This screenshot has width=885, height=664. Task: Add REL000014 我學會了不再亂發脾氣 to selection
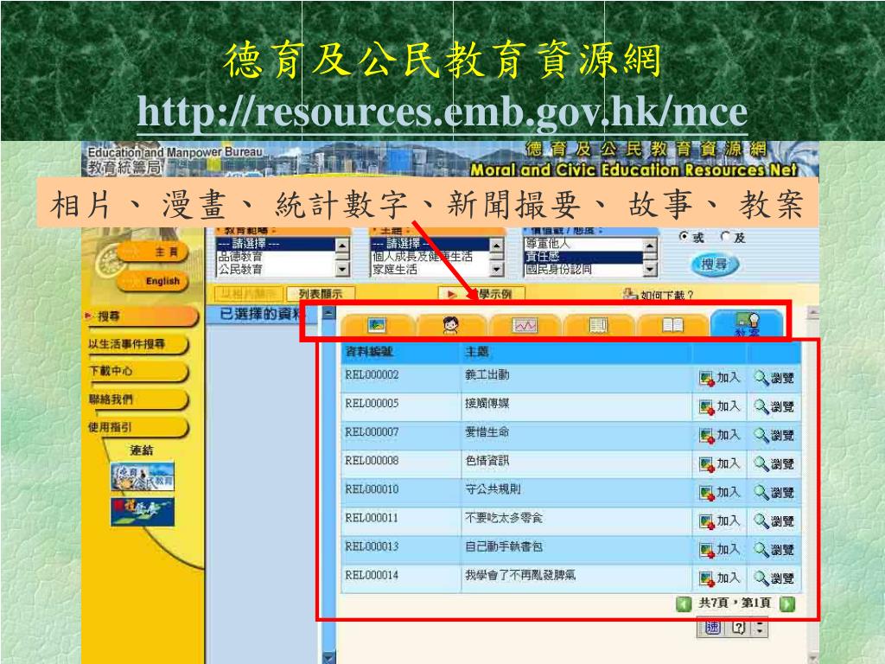pyautogui.click(x=720, y=578)
